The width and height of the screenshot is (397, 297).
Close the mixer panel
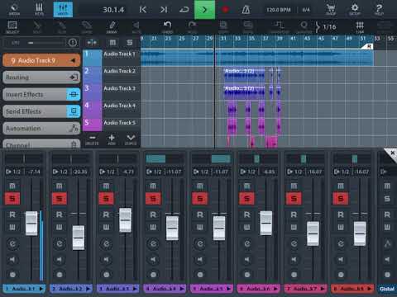pos(391,153)
